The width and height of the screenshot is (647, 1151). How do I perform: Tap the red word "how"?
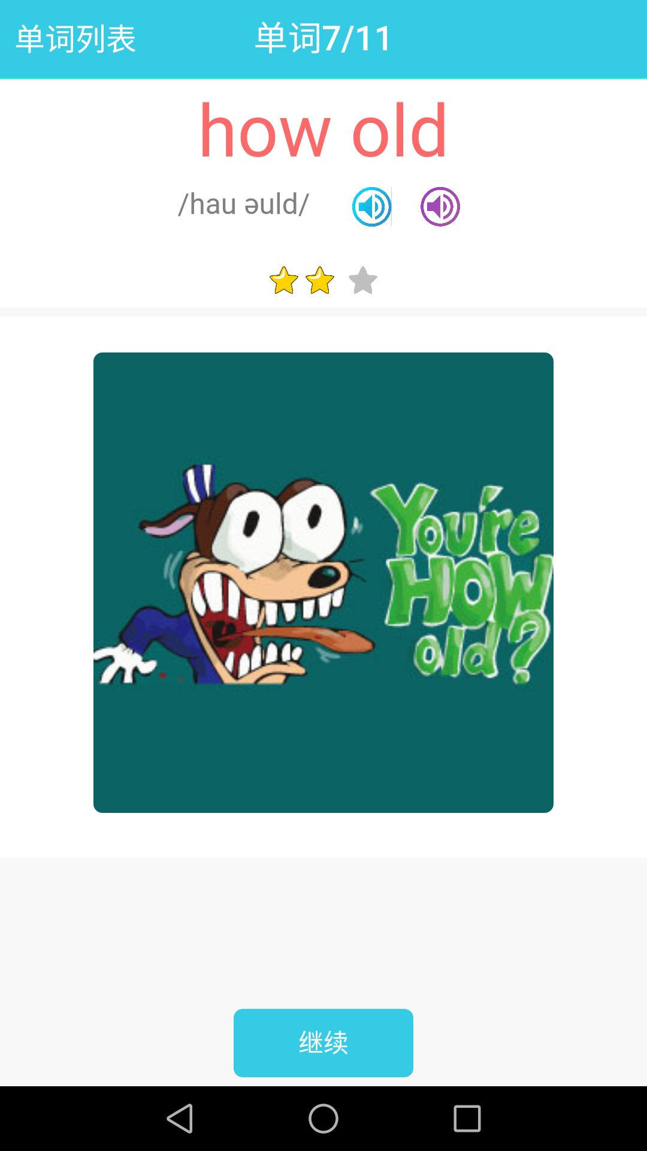(265, 131)
